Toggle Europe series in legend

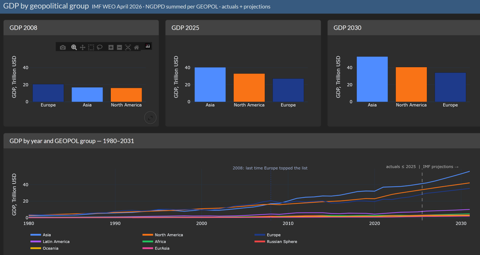click(268, 235)
